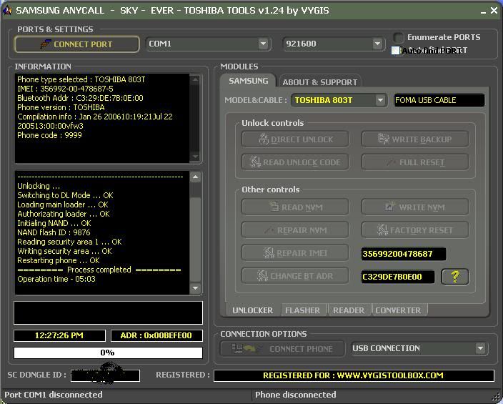Screen dimensions: 503x404
Task: Click the 'Phone version : TOSHIBA' line
Action: coord(61,107)
